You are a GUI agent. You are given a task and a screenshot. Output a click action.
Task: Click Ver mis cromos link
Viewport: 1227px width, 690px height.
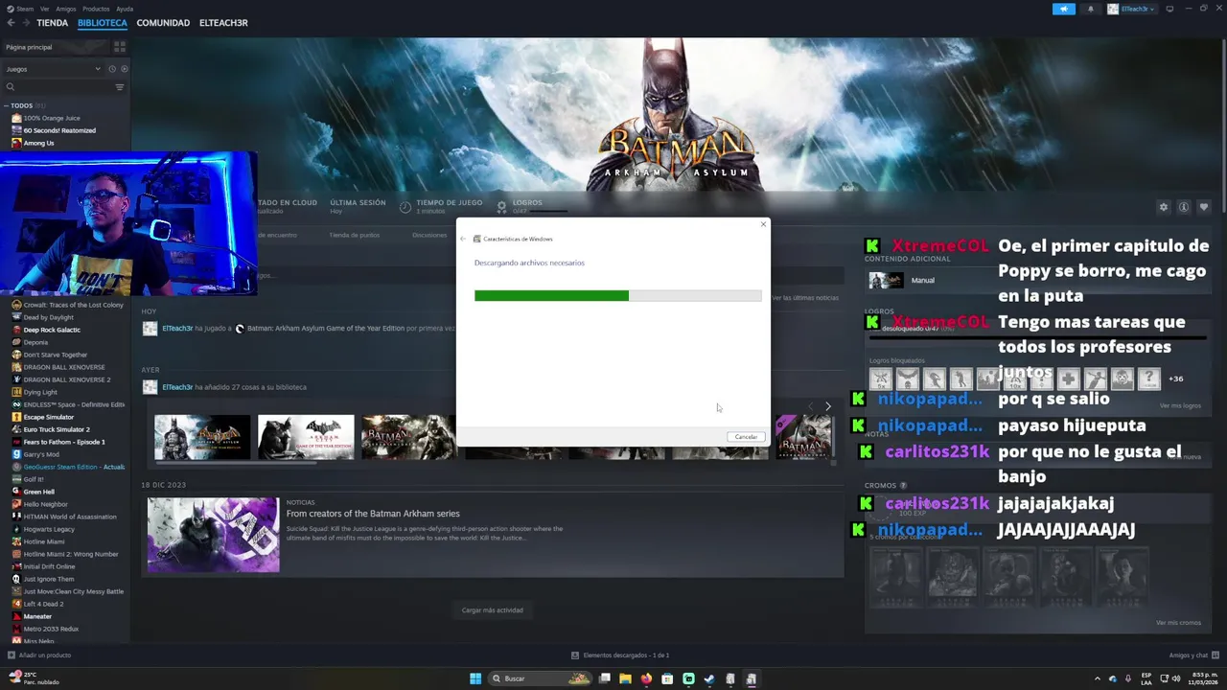1178,623
